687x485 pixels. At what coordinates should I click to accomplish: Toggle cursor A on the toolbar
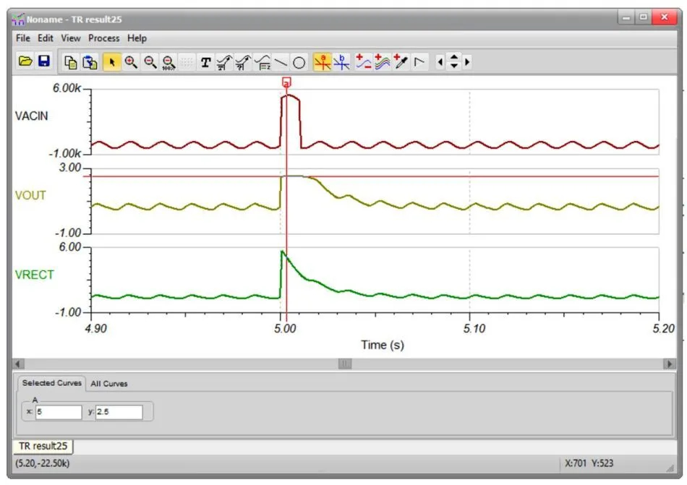[323, 62]
